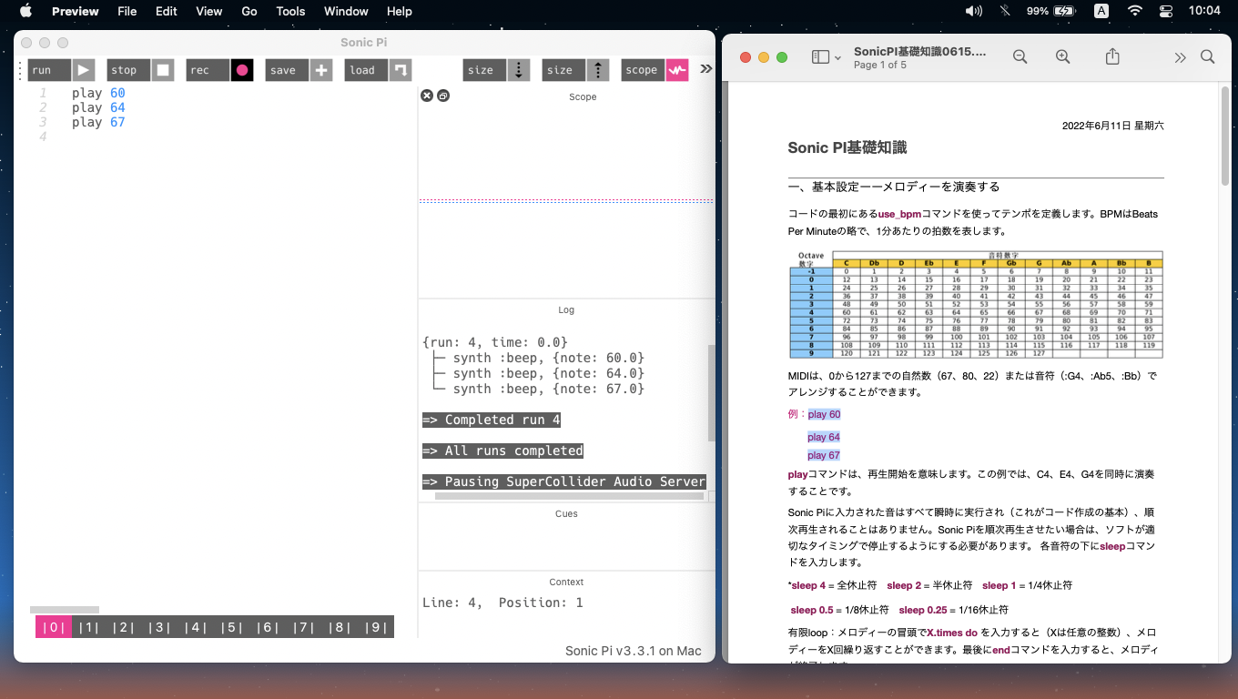The width and height of the screenshot is (1238, 699).
Task: Expand Sonic Pi toolbar overflow chevrons
Action: click(x=705, y=69)
